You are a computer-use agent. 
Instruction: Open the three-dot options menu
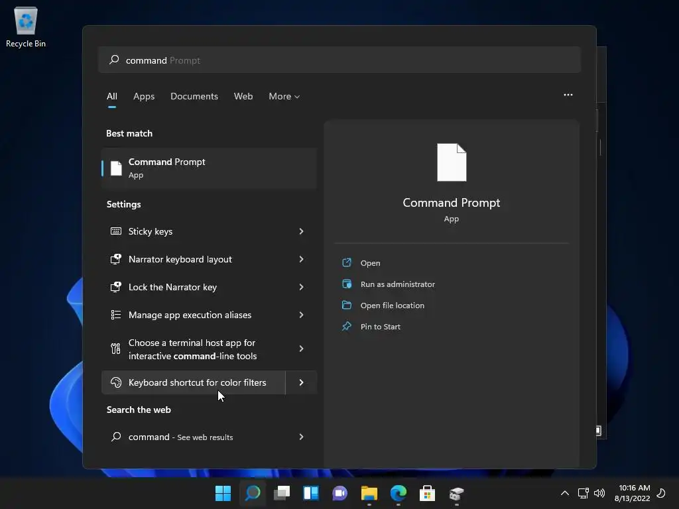point(568,95)
